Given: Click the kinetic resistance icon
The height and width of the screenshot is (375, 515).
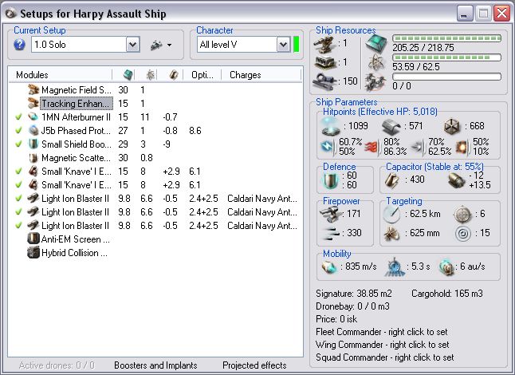Looking at the screenshot, I should [x=418, y=147].
